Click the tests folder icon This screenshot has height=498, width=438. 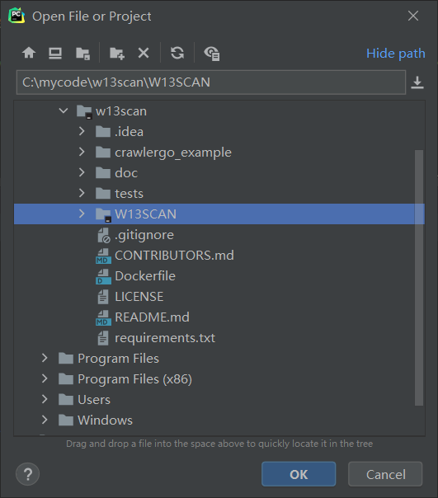tap(103, 194)
